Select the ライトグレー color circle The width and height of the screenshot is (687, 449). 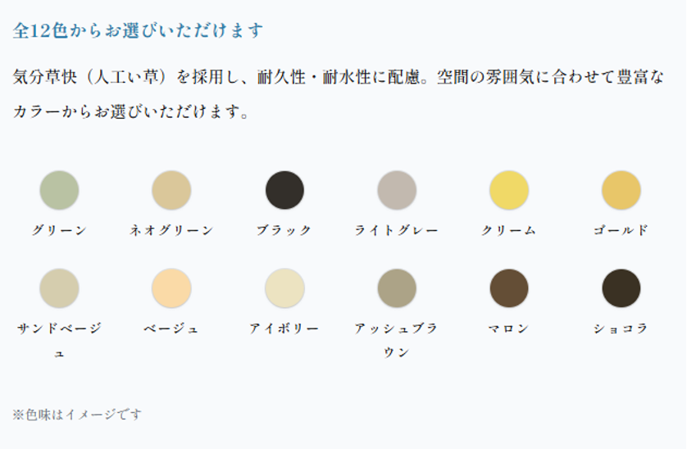397,190
